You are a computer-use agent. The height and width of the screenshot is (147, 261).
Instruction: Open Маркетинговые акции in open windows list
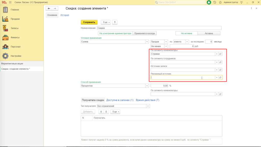point(22,64)
